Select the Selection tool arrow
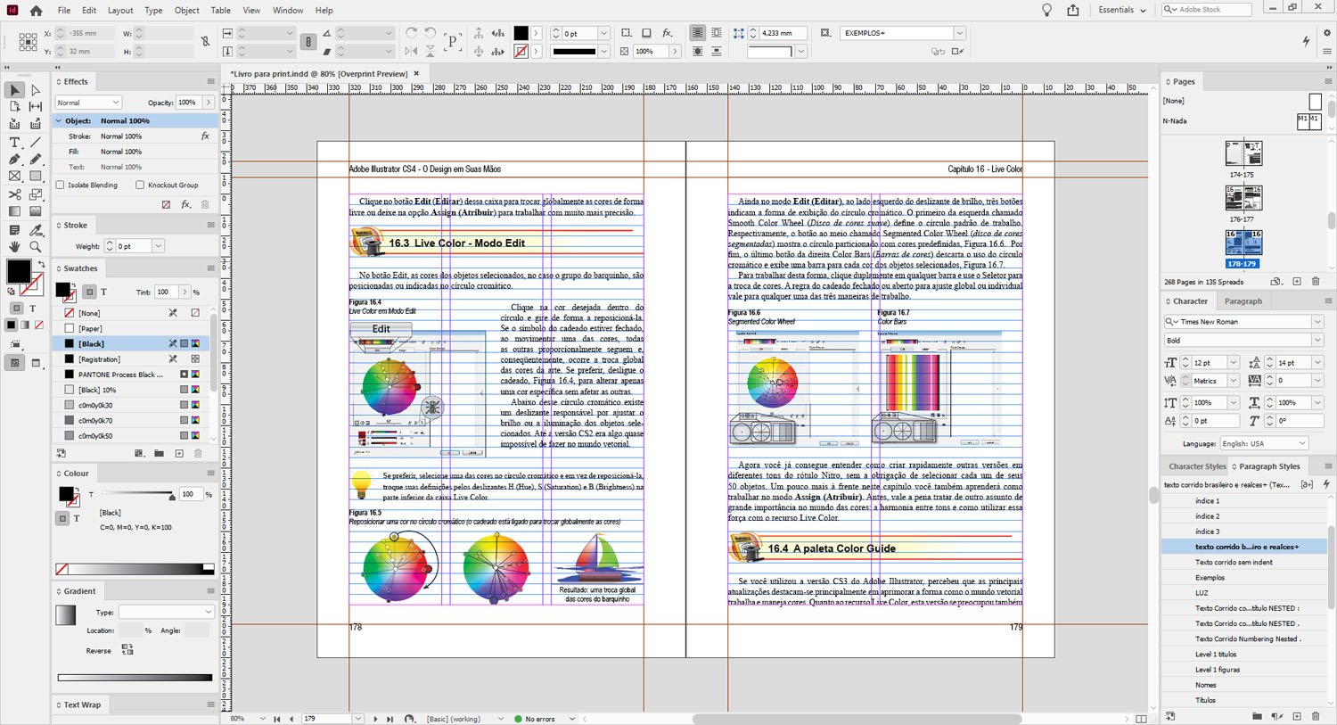 [14, 90]
